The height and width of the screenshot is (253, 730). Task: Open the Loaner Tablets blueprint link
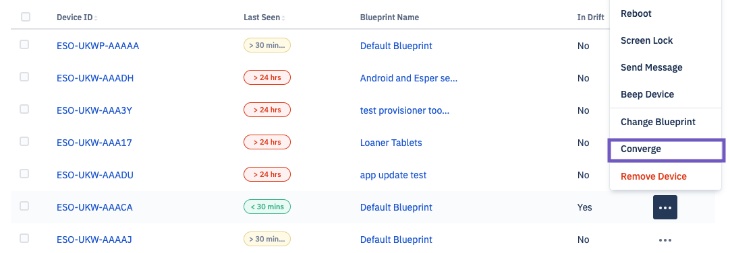(391, 143)
